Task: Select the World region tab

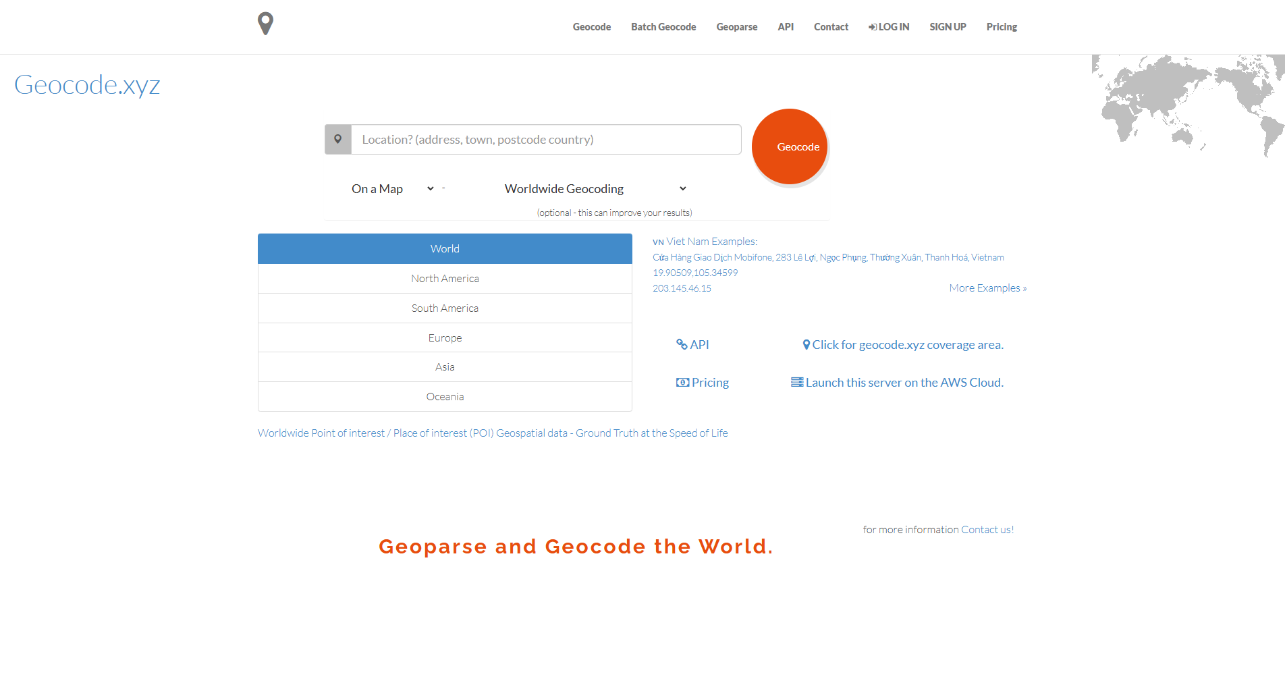Action: [445, 249]
